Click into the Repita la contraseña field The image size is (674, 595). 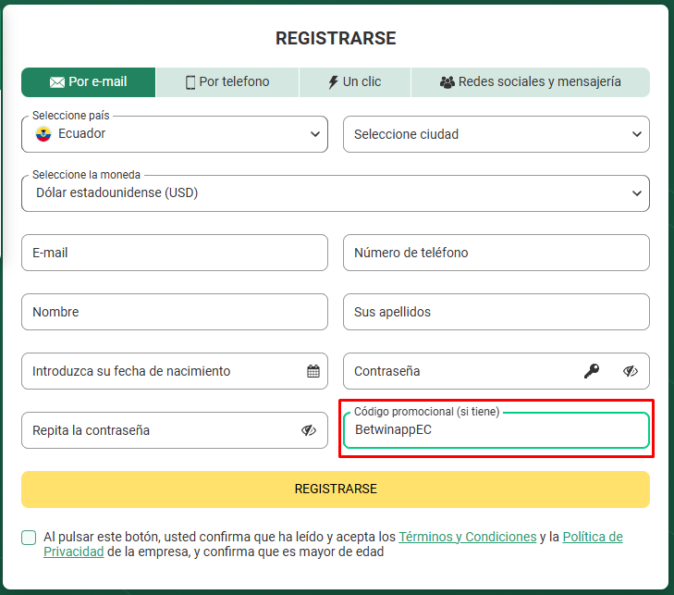175,430
